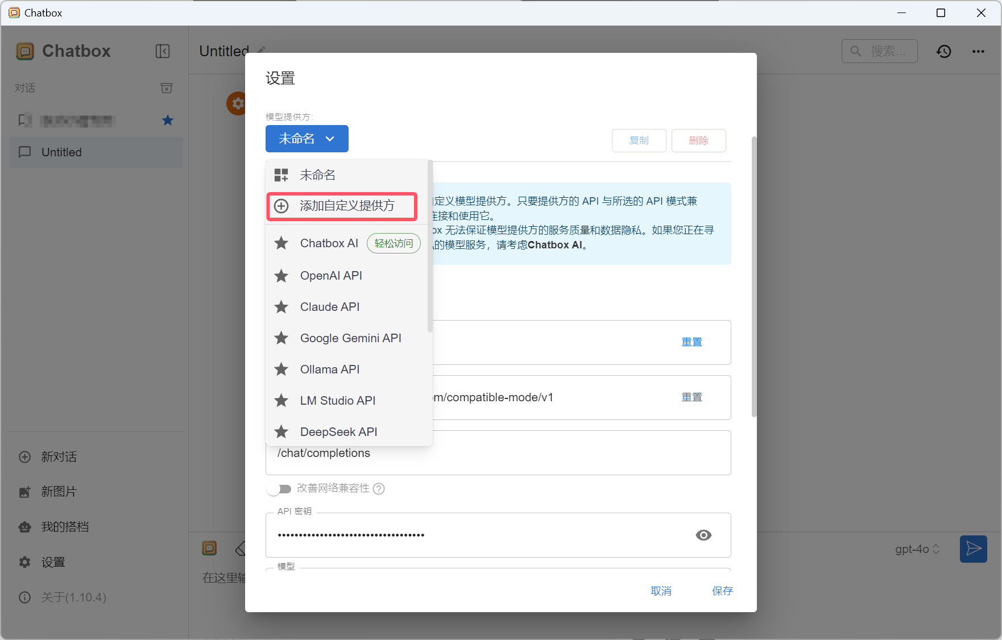Open the blurred-title conversation in sidebar

[96, 120]
